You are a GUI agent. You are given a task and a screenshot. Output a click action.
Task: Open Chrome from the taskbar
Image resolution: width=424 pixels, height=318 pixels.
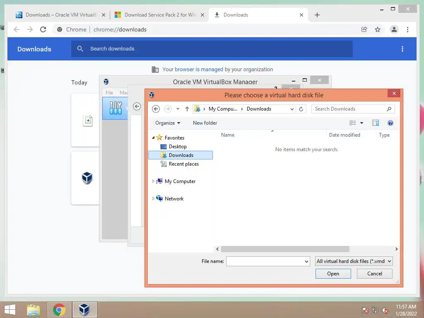59,310
